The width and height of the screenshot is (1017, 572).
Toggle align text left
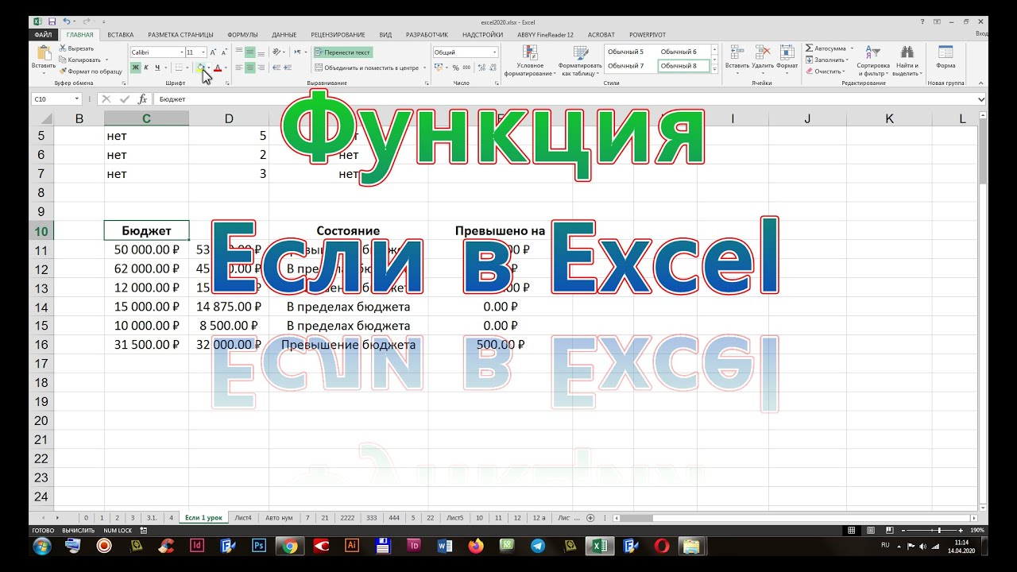click(x=238, y=68)
